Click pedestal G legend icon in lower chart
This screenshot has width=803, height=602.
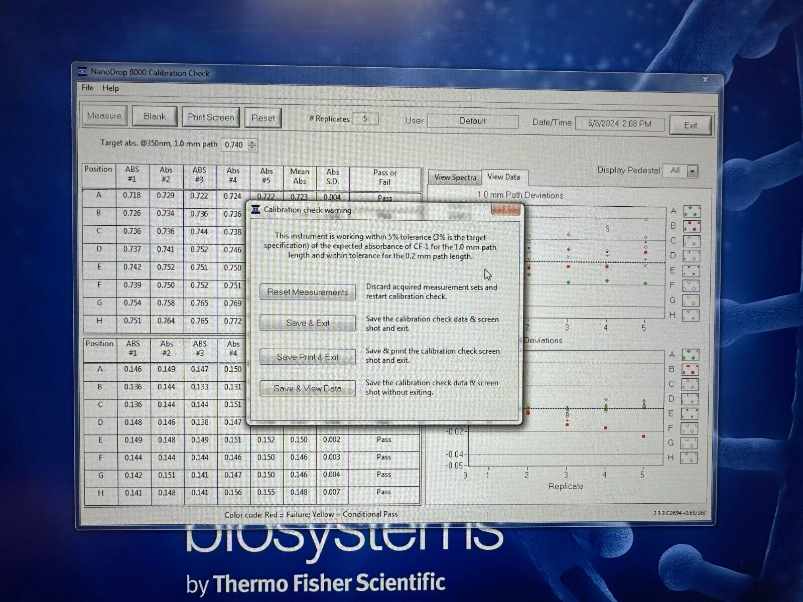point(689,443)
